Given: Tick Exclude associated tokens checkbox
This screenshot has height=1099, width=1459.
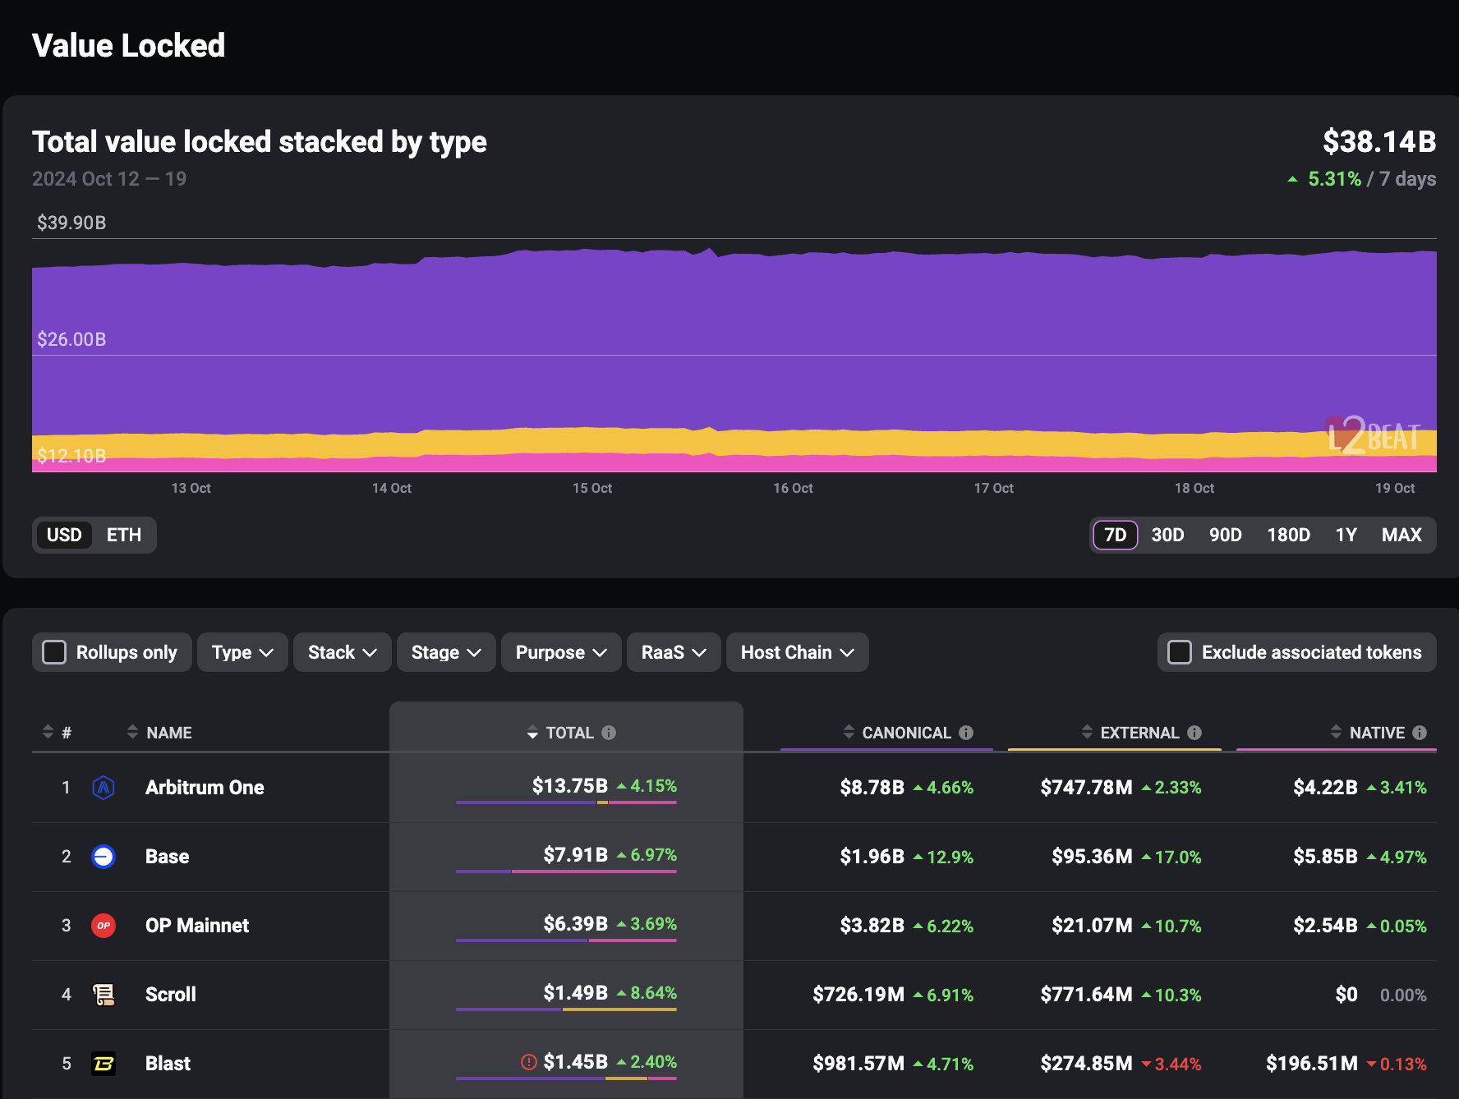Looking at the screenshot, I should (x=1180, y=652).
